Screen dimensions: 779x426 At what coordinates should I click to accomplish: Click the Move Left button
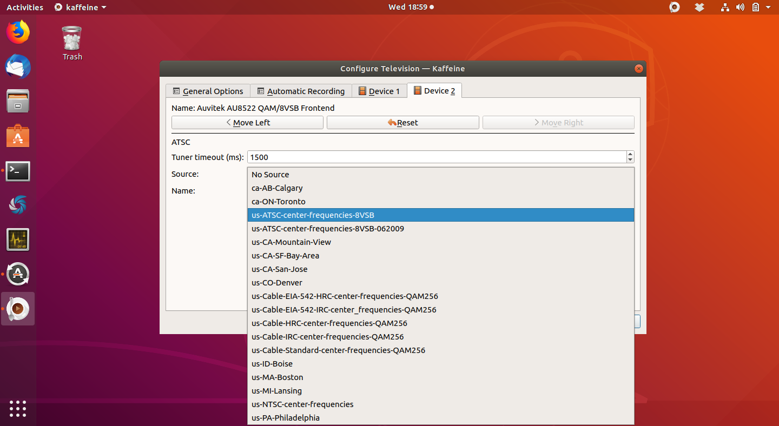click(247, 122)
